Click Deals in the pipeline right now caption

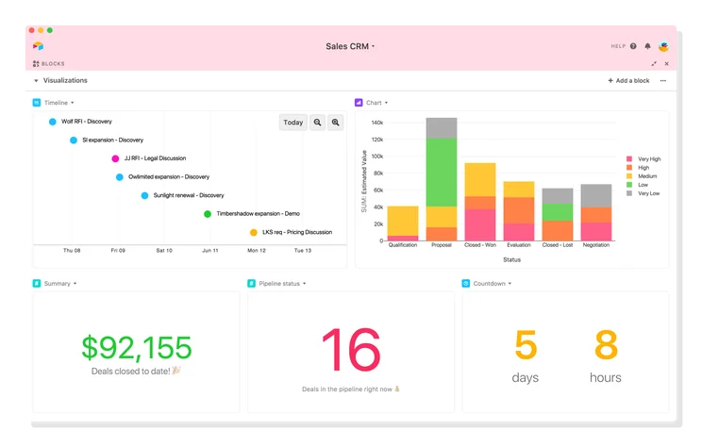coord(351,389)
